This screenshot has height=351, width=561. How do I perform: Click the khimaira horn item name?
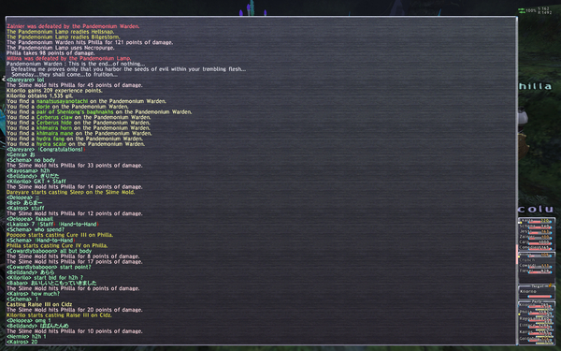point(54,128)
